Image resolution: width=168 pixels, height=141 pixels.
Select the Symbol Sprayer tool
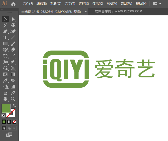(x=5, y=87)
